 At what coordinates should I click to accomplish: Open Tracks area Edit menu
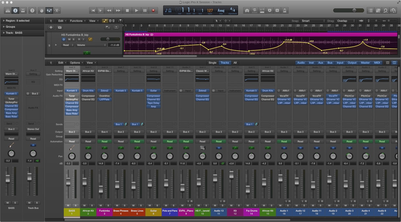tap(61, 21)
